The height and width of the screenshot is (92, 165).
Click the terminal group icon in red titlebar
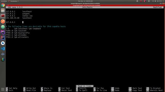click(x=7, y=5)
